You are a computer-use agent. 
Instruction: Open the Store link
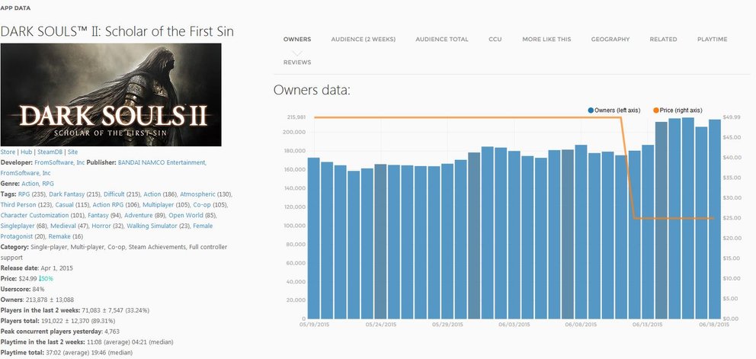8,152
